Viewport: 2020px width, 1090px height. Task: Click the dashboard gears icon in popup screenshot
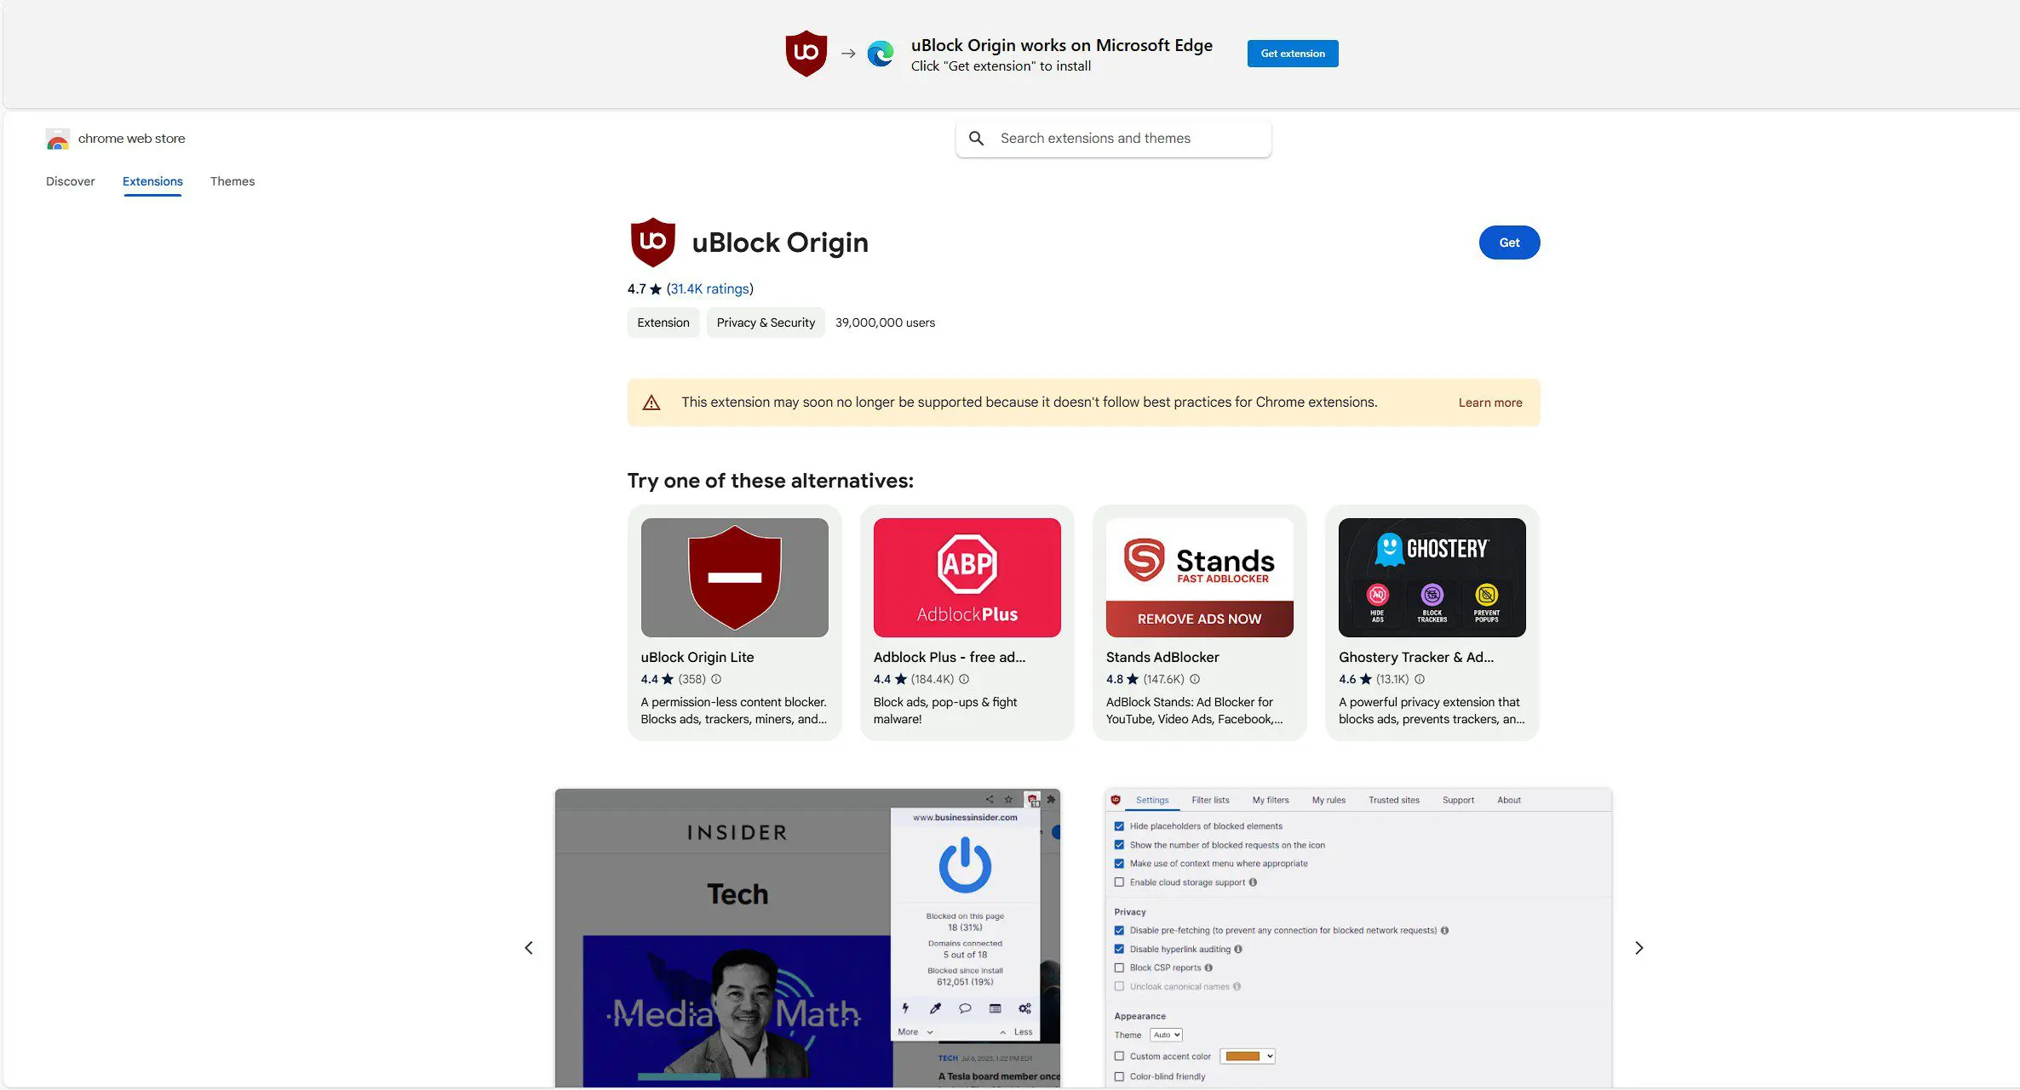[1024, 1008]
